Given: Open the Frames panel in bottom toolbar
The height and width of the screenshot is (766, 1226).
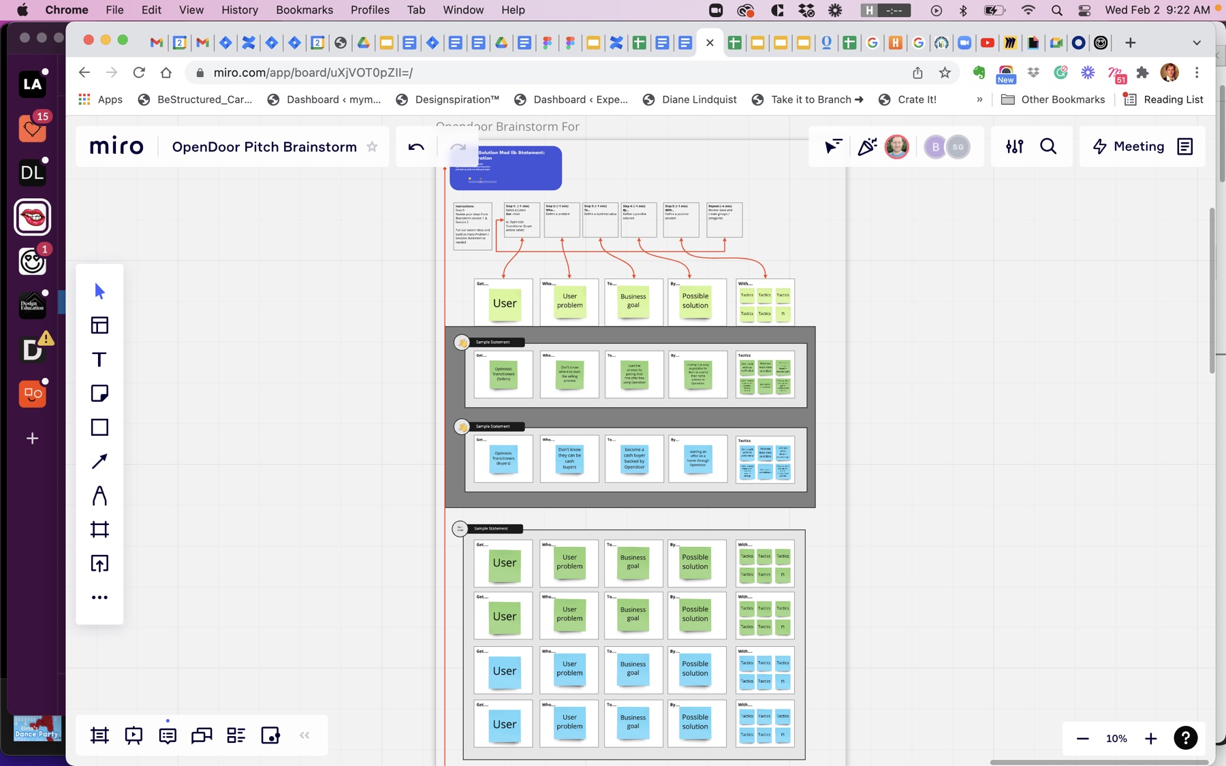Looking at the screenshot, I should tap(99, 735).
